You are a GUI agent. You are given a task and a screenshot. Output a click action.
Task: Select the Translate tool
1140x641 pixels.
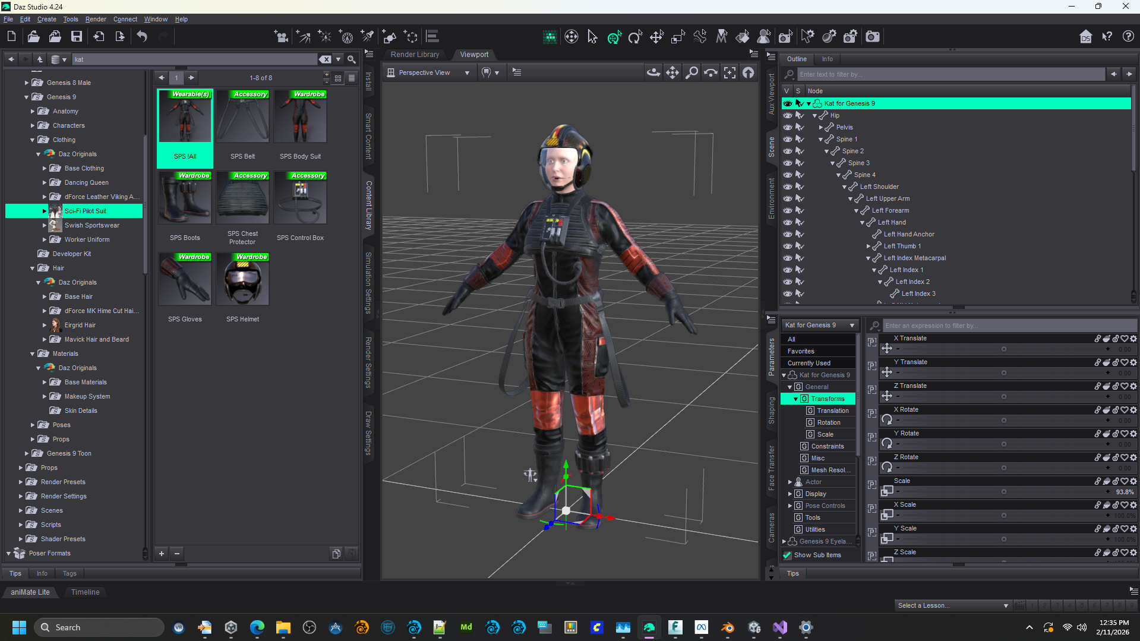coord(656,36)
